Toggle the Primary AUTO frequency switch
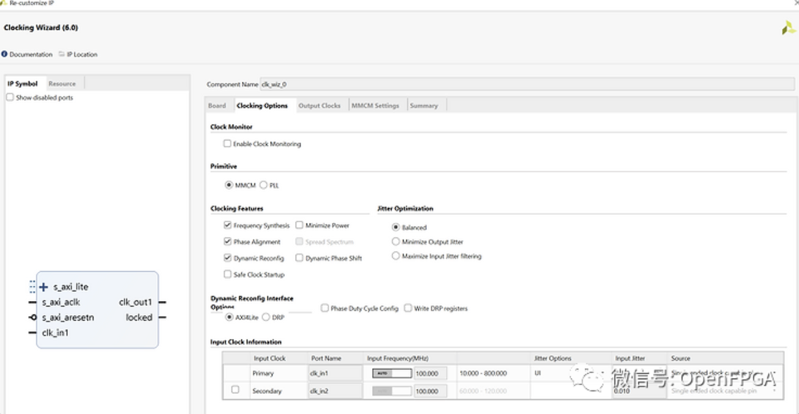Screen dimensions: 799x414 tap(392, 373)
